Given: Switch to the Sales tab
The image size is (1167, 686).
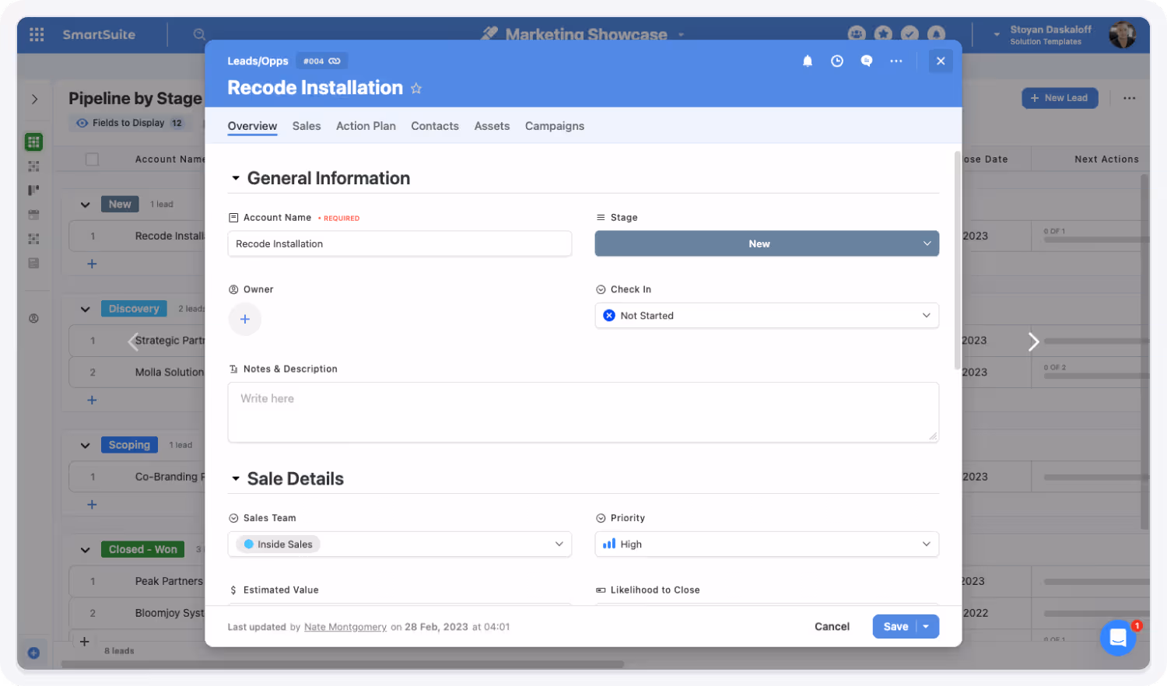Looking at the screenshot, I should (x=307, y=126).
